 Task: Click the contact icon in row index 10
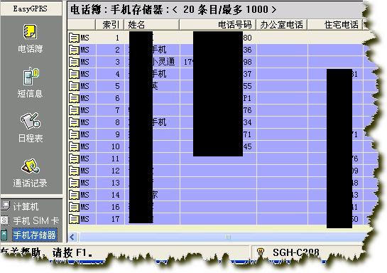(x=74, y=146)
